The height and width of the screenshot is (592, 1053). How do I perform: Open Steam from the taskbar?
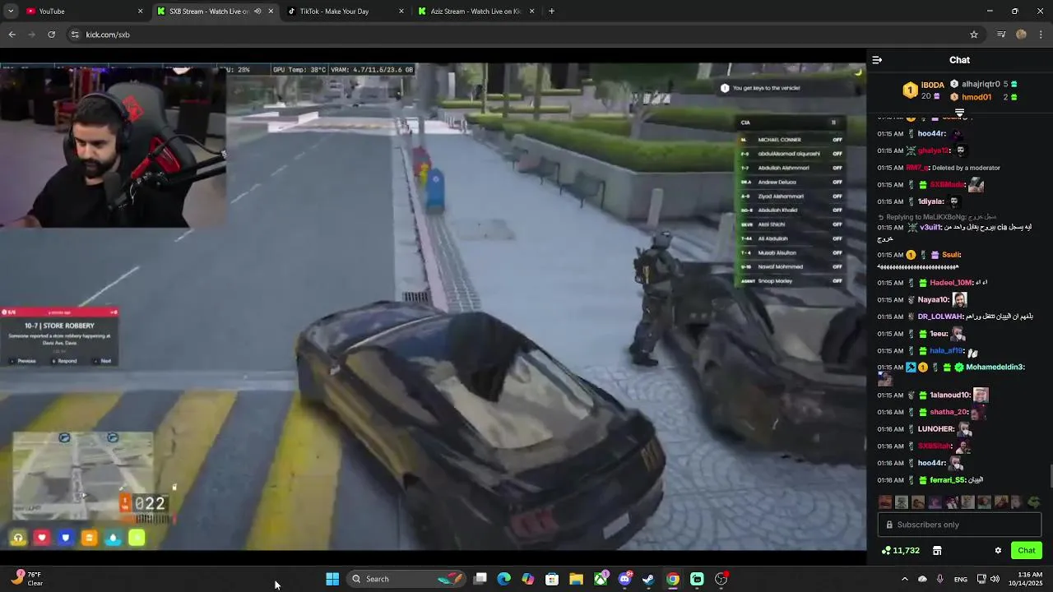click(649, 579)
